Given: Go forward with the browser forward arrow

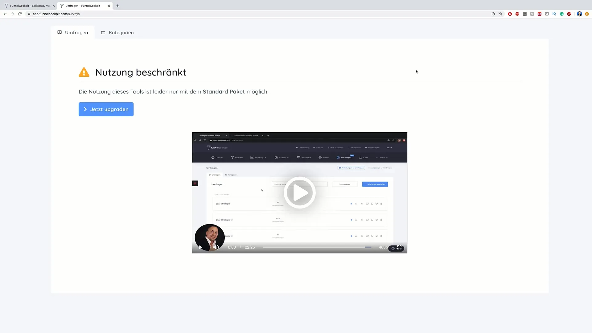Looking at the screenshot, I should [12, 14].
